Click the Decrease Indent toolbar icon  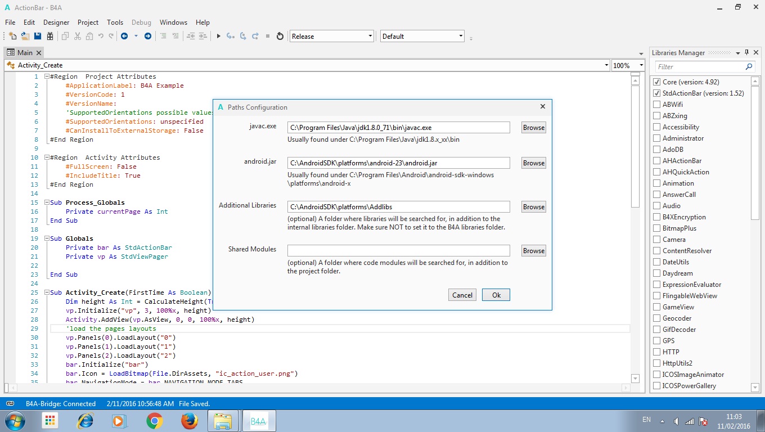(x=191, y=36)
